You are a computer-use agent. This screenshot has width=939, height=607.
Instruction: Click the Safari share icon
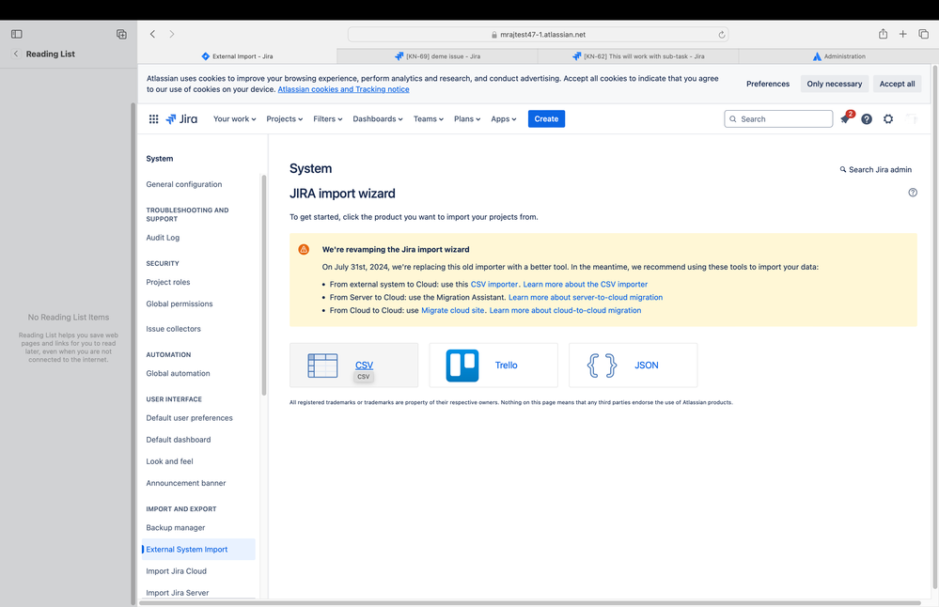coord(883,34)
